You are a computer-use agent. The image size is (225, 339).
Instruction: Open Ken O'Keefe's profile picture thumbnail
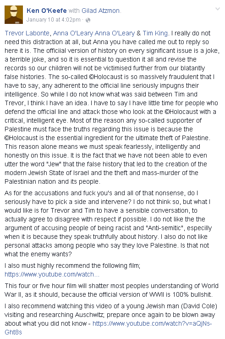pos(14,15)
